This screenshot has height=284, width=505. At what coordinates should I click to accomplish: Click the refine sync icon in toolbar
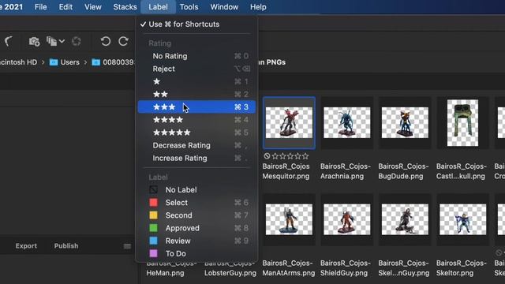click(77, 42)
